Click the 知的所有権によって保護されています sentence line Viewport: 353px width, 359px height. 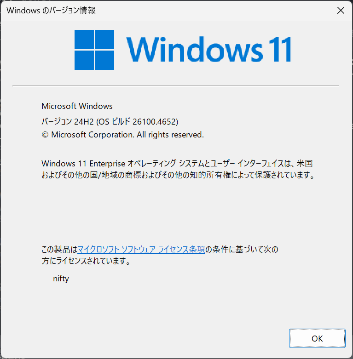click(x=178, y=175)
